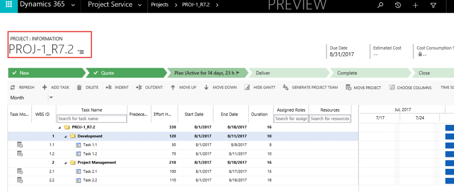Screen dimensions: 454x192
Task: Click the Delete trash icon
Action: coord(79,88)
